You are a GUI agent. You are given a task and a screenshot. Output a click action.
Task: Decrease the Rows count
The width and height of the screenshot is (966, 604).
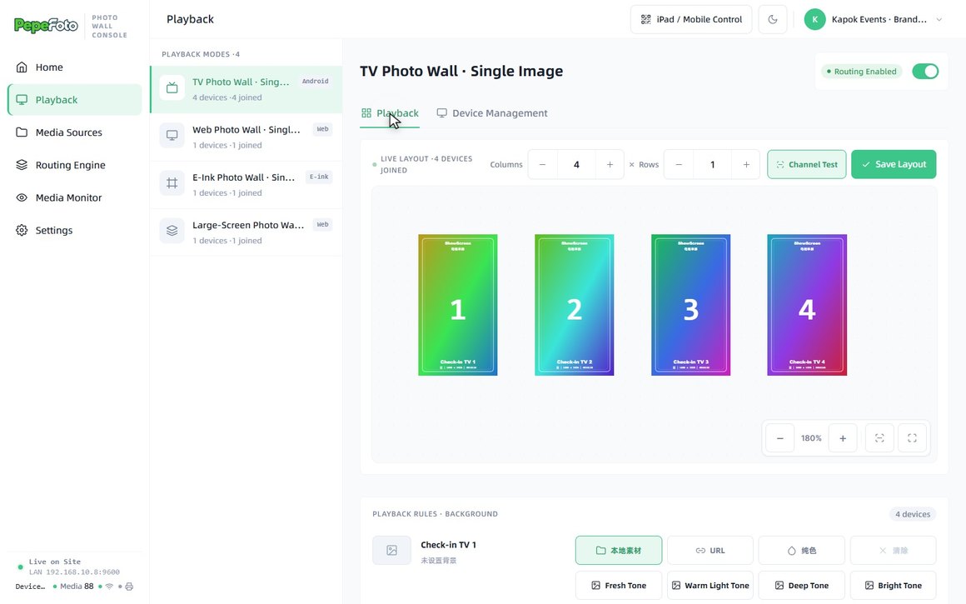679,165
